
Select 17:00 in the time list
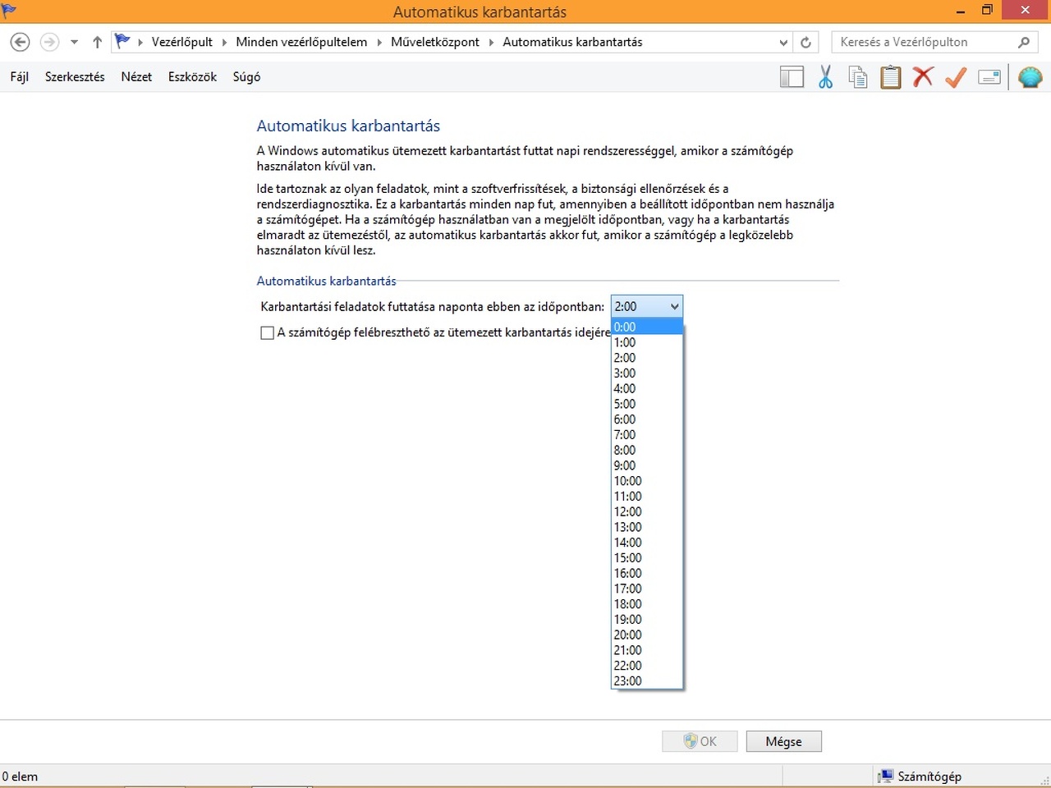tap(647, 589)
